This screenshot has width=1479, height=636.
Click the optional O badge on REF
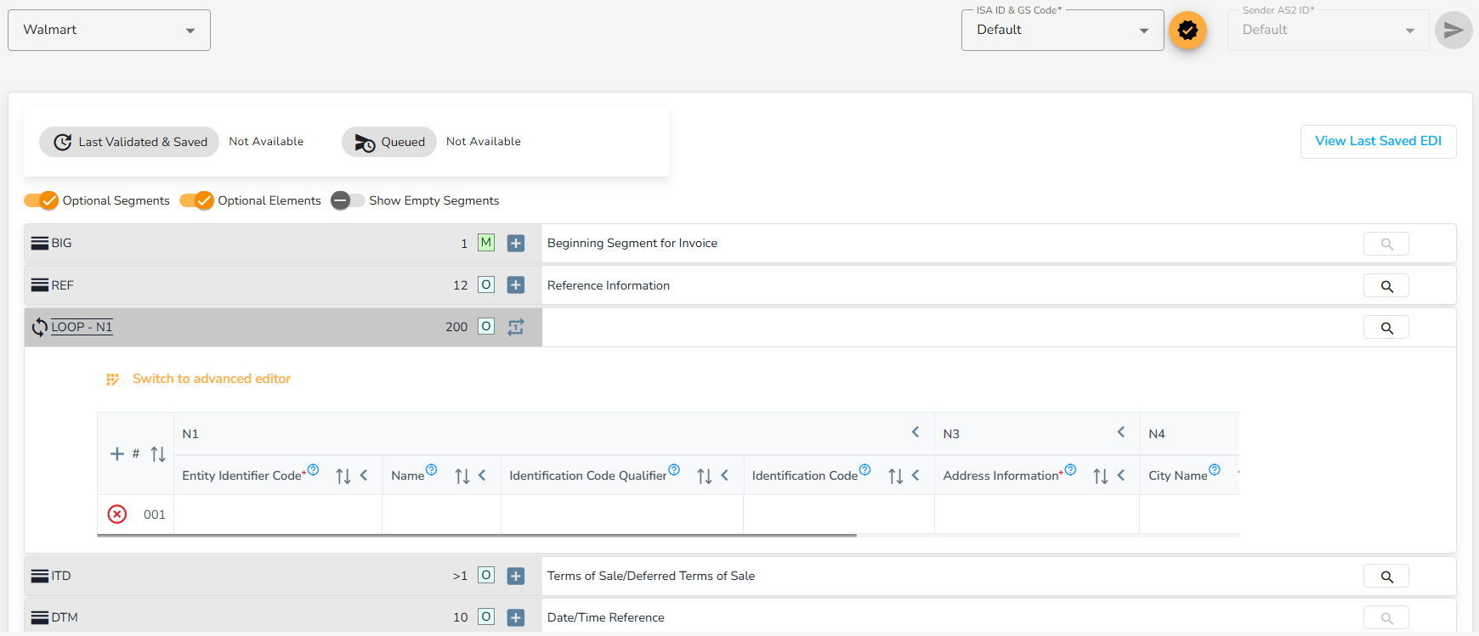pyautogui.click(x=486, y=284)
